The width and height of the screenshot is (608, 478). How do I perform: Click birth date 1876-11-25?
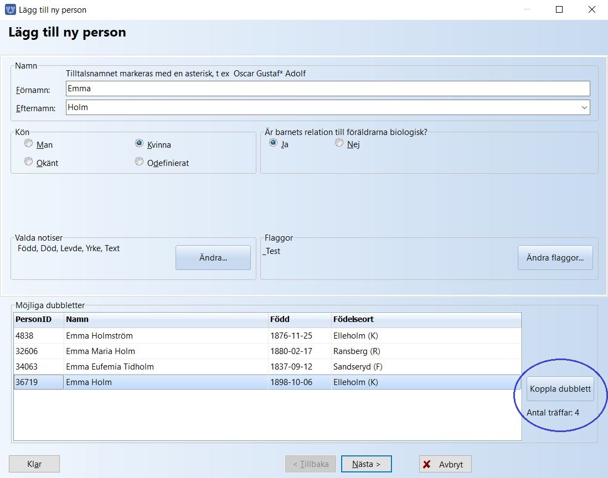291,336
